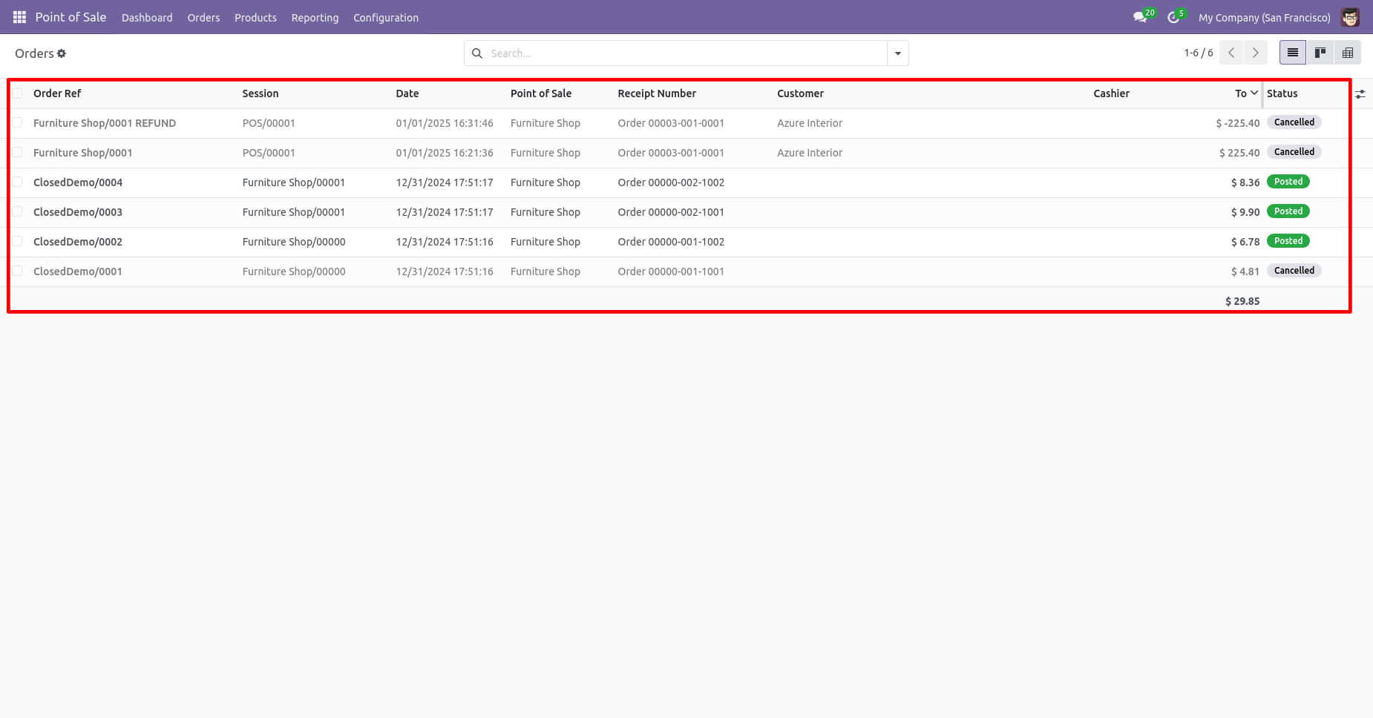Switch to list view

(x=1293, y=53)
